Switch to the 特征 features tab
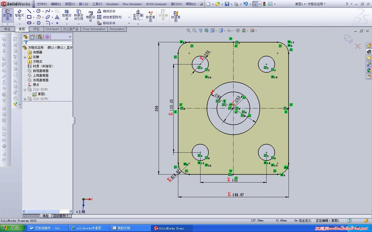Screen dimensions: 372x232 point(7,29)
